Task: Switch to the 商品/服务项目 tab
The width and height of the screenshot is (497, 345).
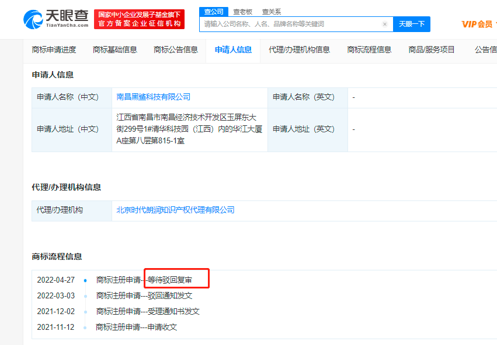Action: (432, 50)
